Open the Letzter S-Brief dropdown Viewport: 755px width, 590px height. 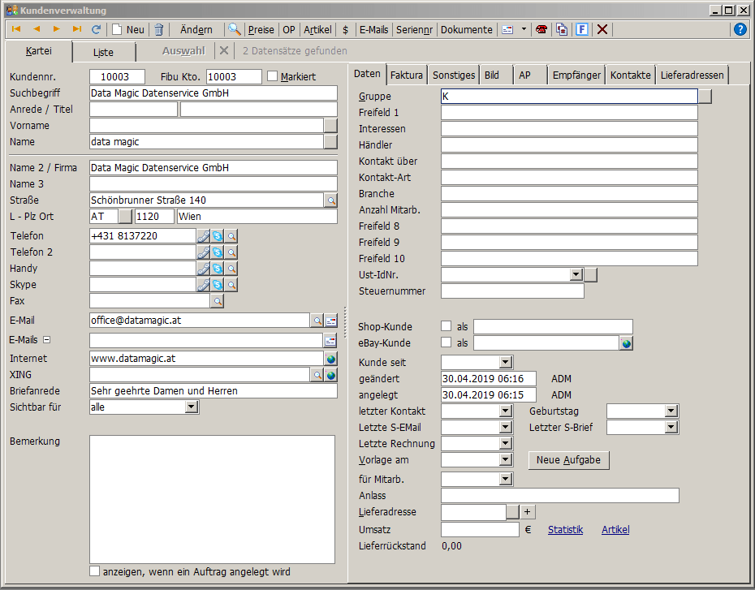[671, 428]
